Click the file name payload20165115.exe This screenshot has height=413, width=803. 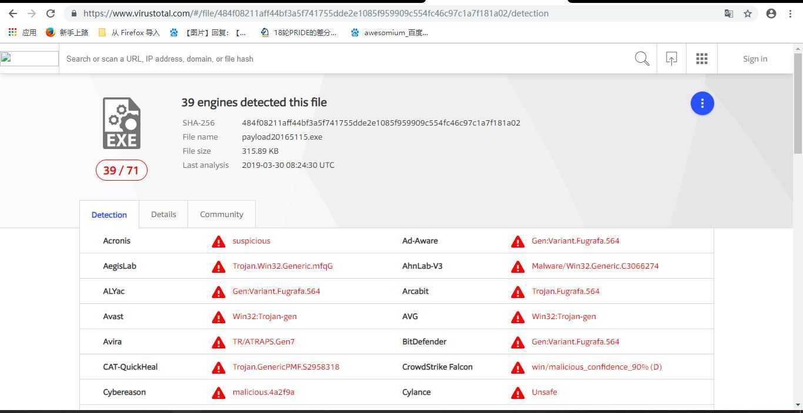tap(282, 137)
